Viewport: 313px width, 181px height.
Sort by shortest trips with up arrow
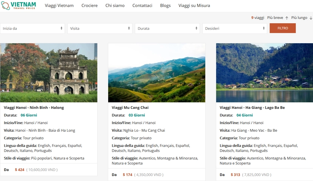click(x=287, y=18)
